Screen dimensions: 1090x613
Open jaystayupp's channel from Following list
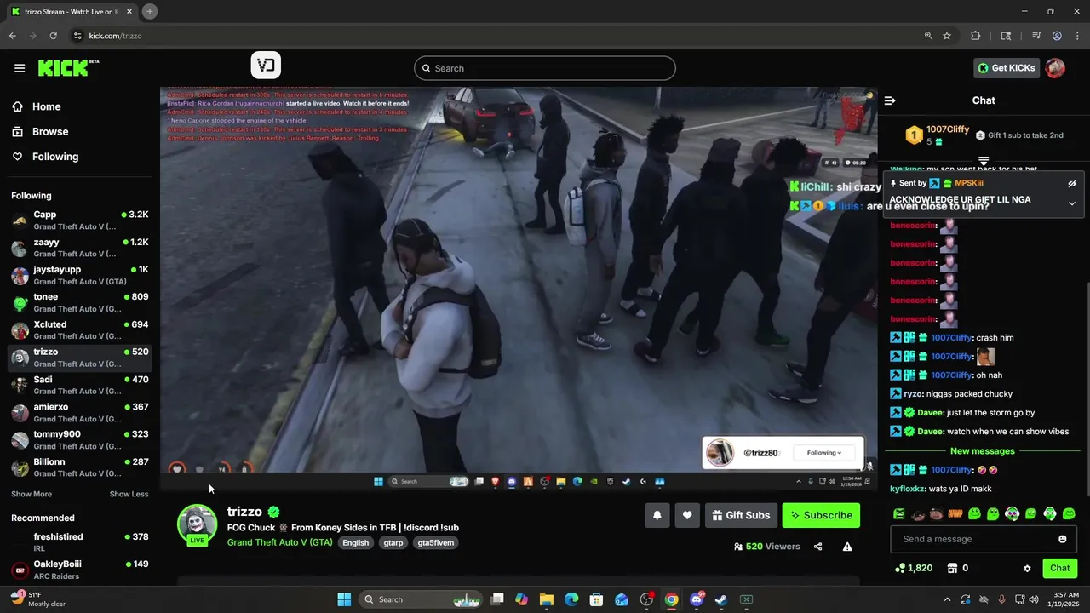pos(80,275)
